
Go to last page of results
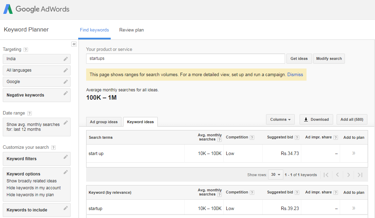360,175
